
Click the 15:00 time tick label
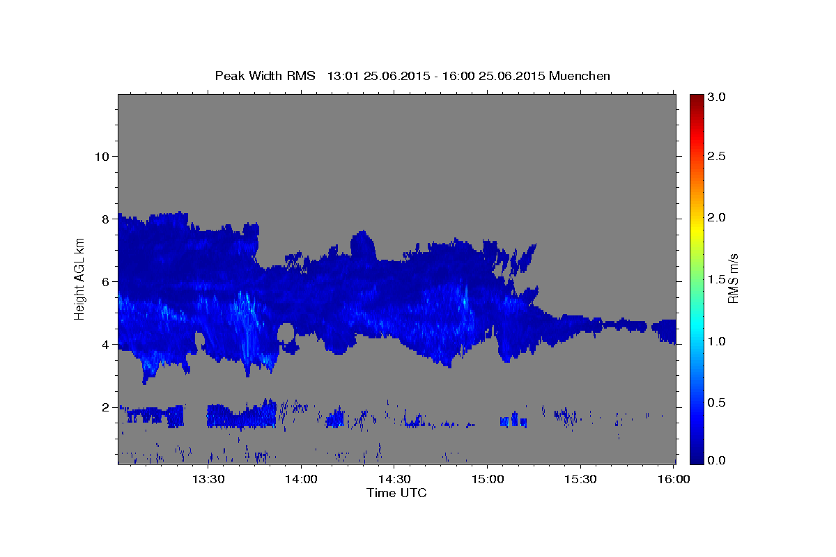[487, 480]
